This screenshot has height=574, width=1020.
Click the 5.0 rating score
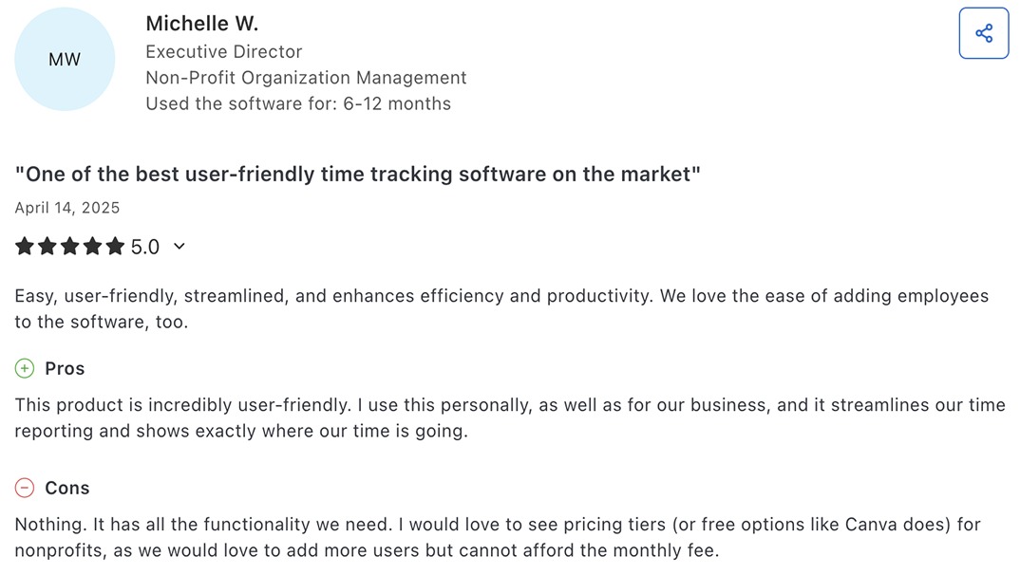[x=145, y=248]
